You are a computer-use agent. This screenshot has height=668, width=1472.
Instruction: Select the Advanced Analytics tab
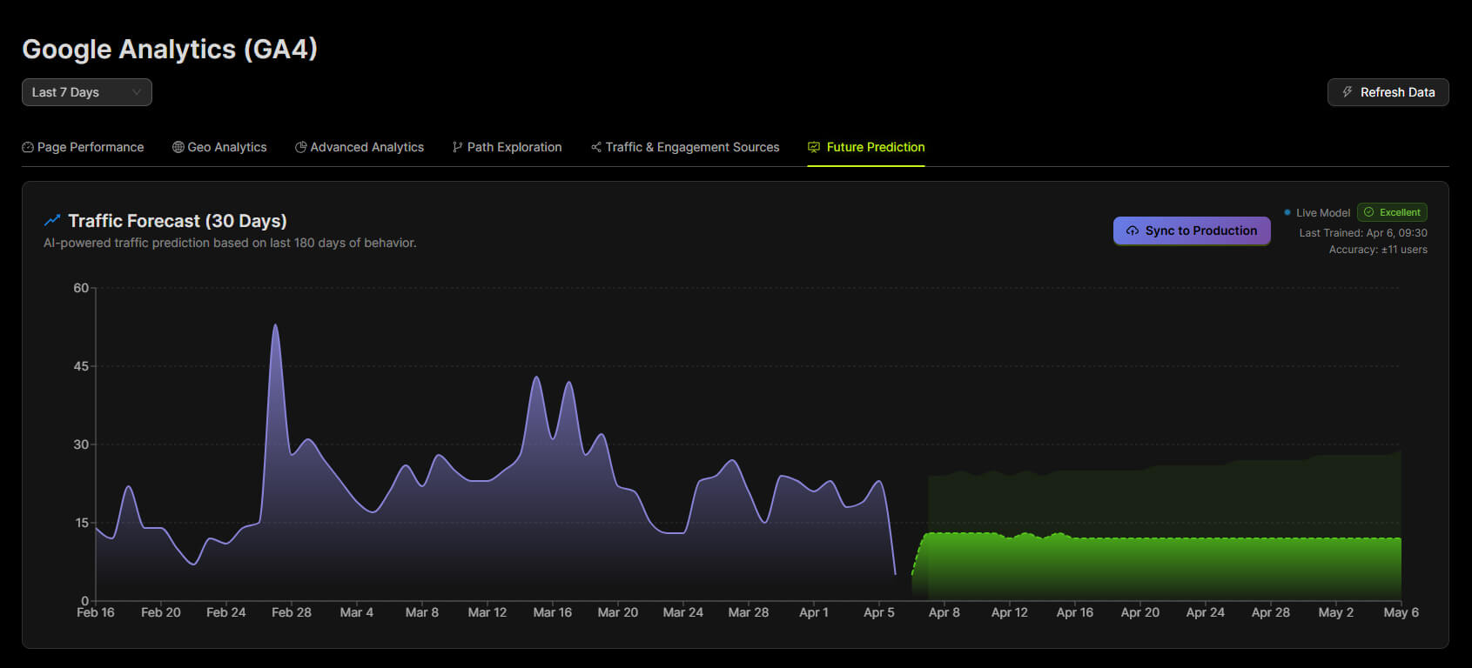pos(360,147)
